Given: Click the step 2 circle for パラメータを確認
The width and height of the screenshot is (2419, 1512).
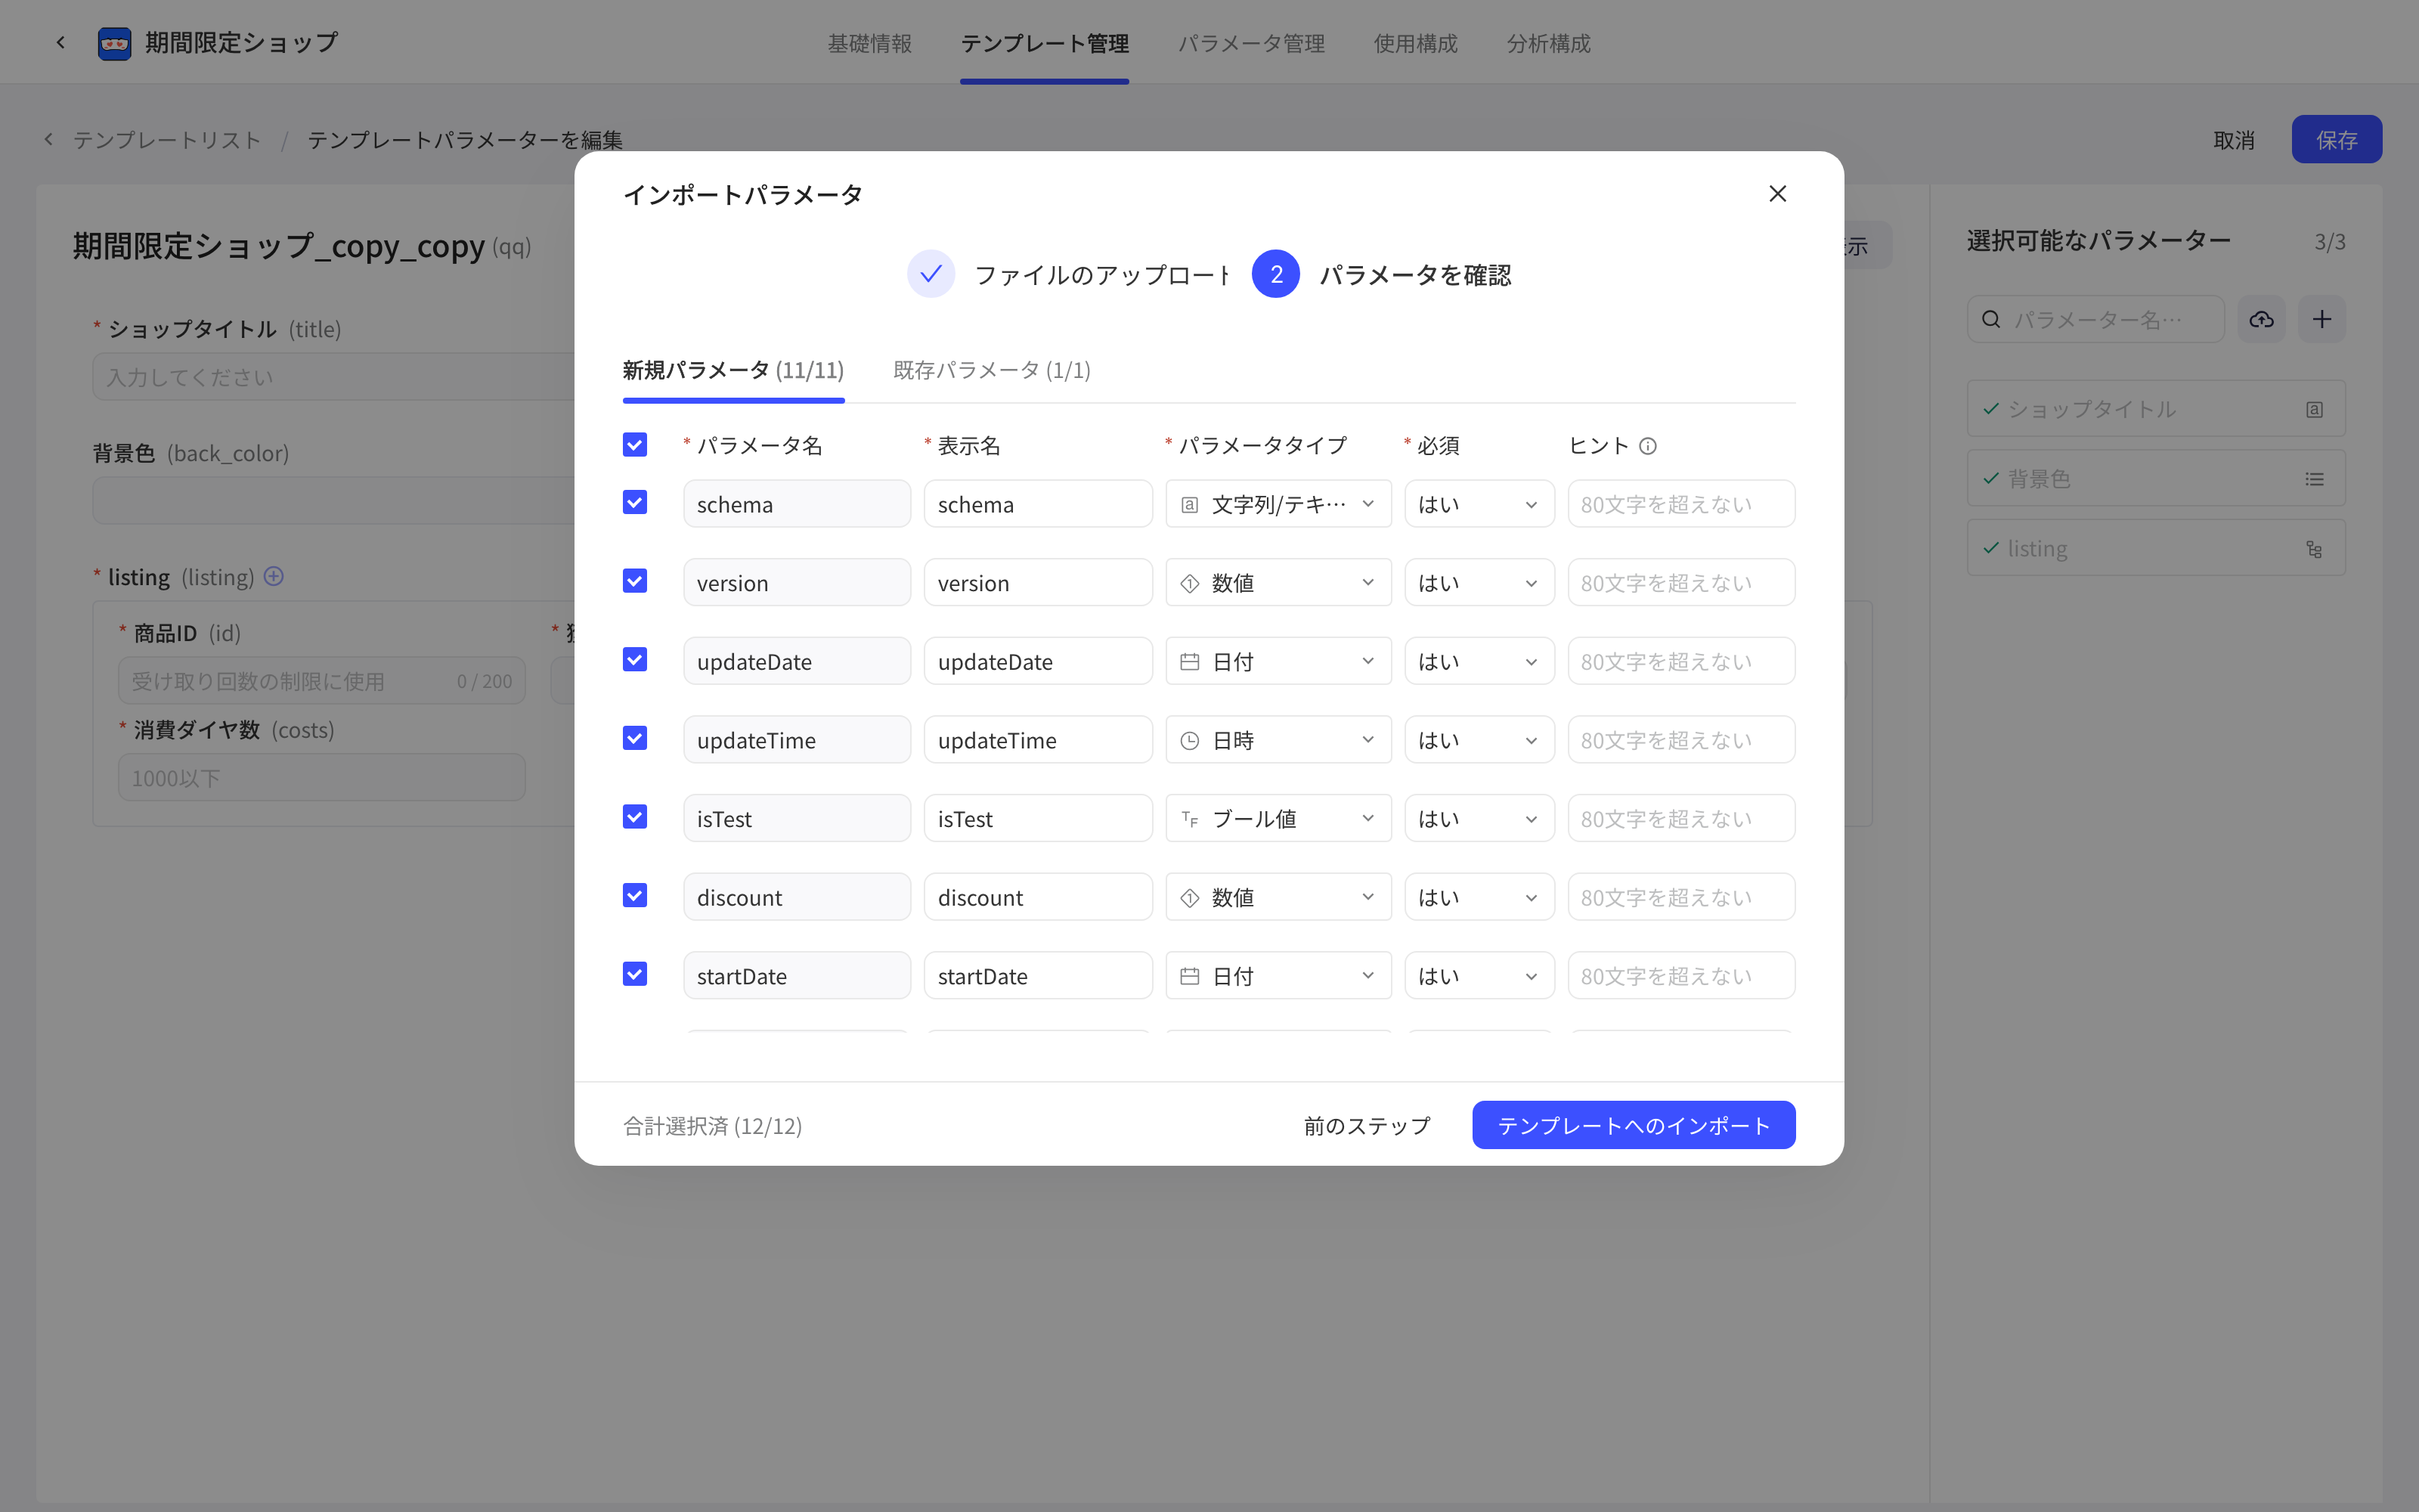Looking at the screenshot, I should point(1275,274).
